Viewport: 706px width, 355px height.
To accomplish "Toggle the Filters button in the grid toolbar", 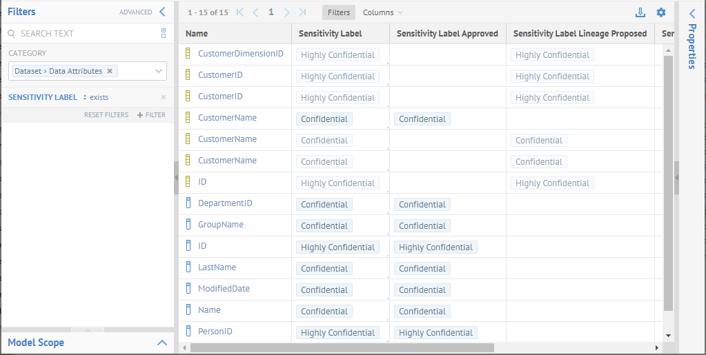I will (x=338, y=12).
